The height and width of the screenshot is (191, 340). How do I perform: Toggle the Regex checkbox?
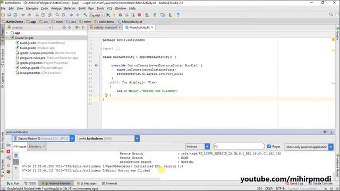coord(269,146)
